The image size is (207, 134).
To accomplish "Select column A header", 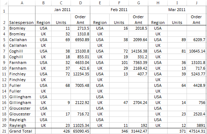I will (x=22, y=3).
